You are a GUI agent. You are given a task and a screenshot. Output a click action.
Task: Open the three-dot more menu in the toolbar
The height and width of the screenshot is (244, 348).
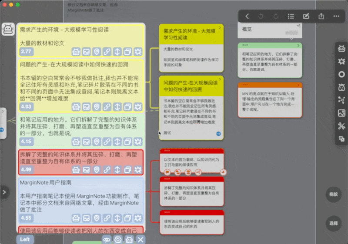(336, 16)
